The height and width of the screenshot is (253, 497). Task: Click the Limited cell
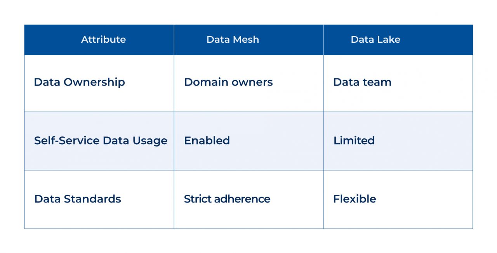click(x=354, y=141)
